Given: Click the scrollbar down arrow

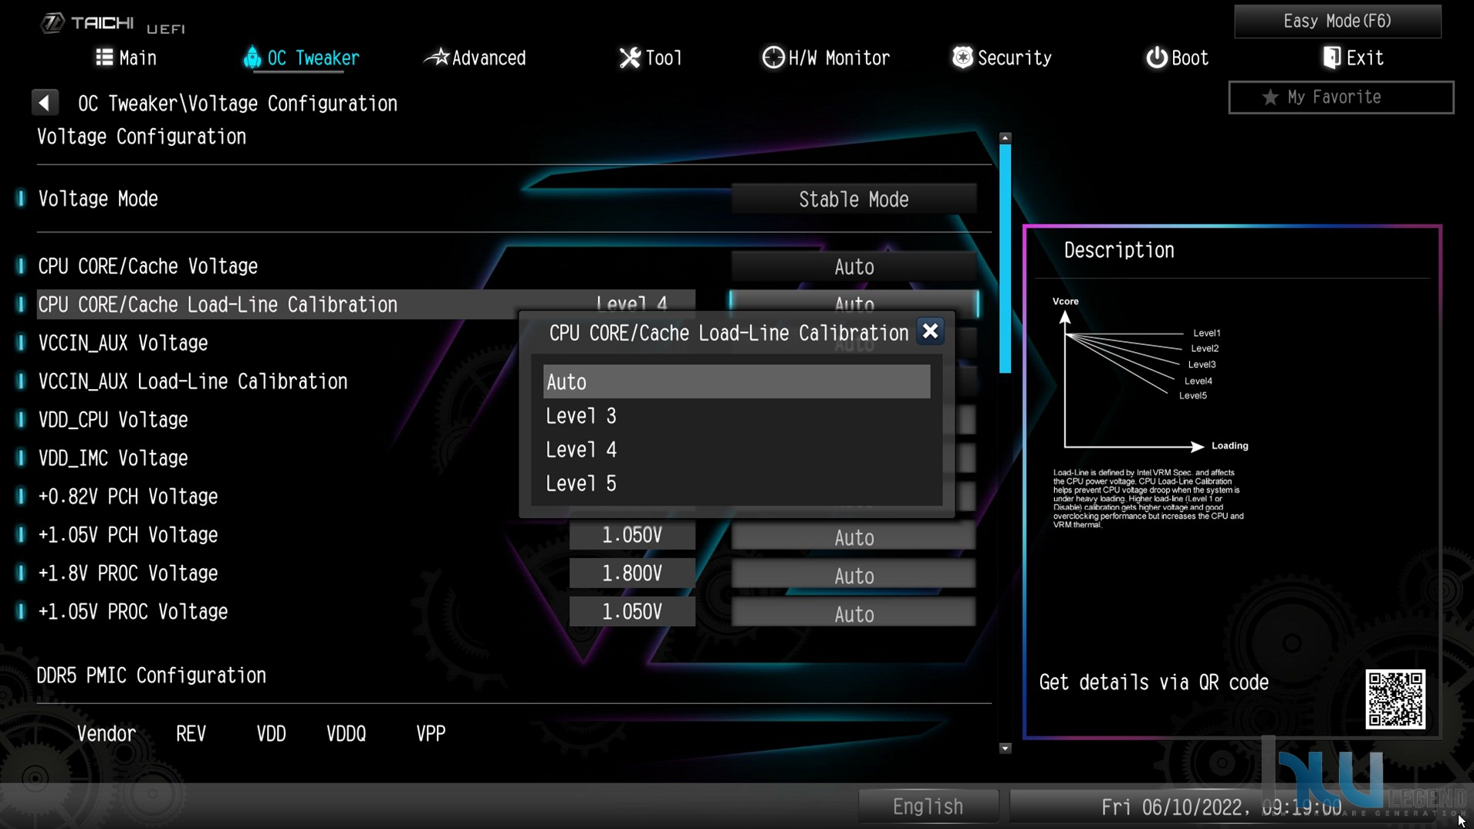Looking at the screenshot, I should pyautogui.click(x=1005, y=748).
